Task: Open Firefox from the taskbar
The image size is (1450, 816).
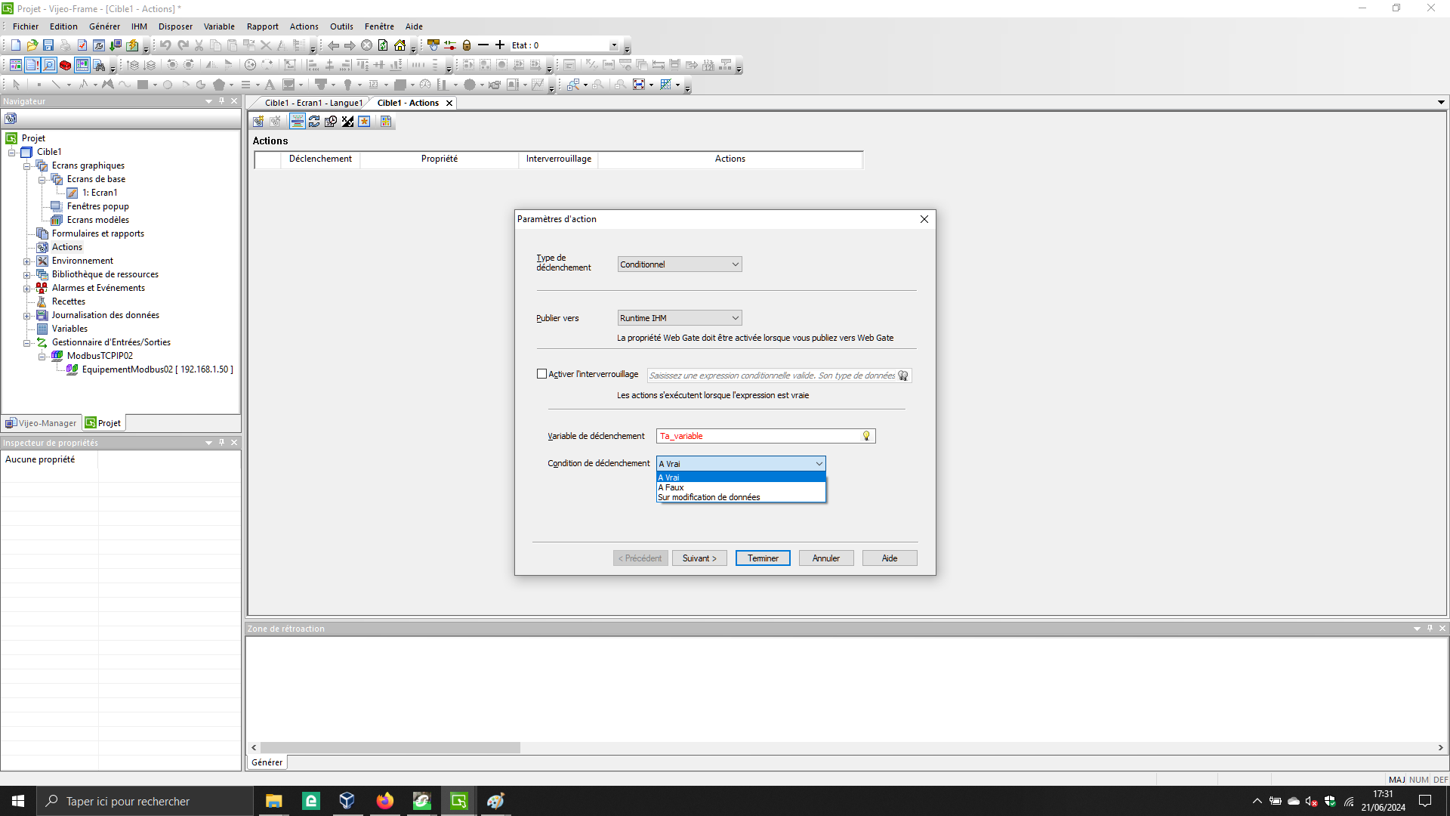Action: [384, 801]
